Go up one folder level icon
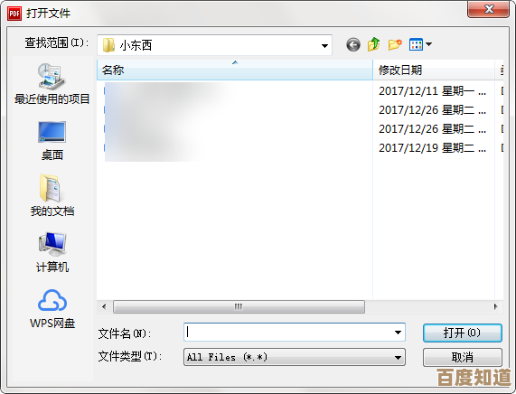The width and height of the screenshot is (516, 394). click(x=374, y=44)
